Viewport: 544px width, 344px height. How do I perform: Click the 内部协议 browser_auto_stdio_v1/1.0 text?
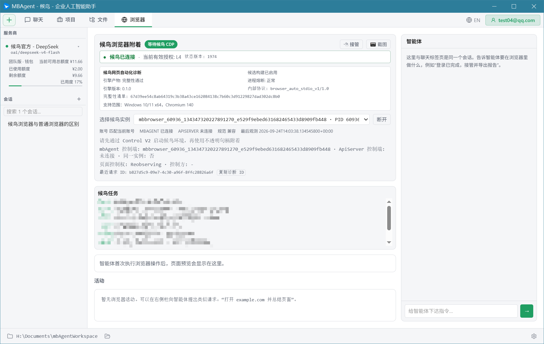[288, 89]
